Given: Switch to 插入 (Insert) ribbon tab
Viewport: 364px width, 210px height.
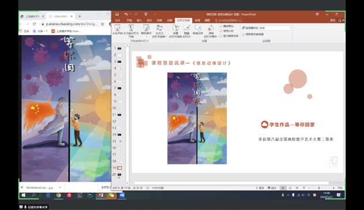Looking at the screenshot, I should pos(139,20).
